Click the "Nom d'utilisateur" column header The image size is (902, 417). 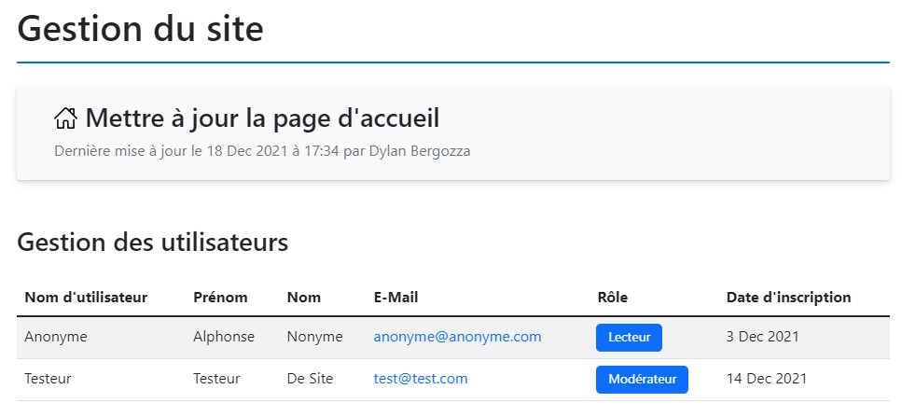[86, 298]
